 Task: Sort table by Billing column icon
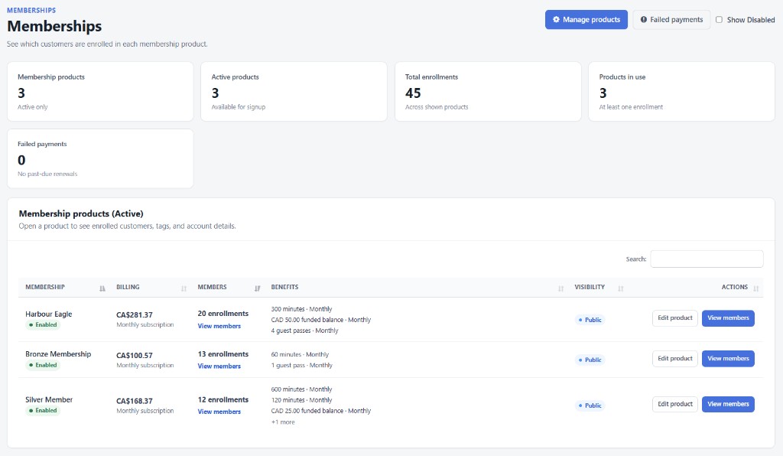pyautogui.click(x=184, y=288)
